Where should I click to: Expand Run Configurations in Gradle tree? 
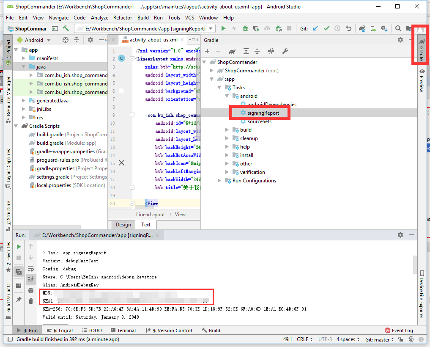[x=219, y=181]
